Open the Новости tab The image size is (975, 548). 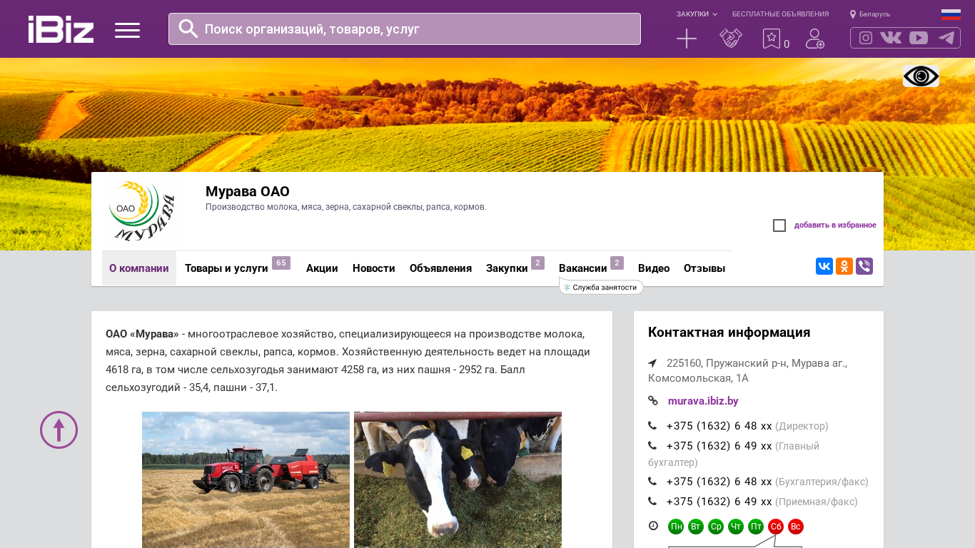[x=374, y=268]
